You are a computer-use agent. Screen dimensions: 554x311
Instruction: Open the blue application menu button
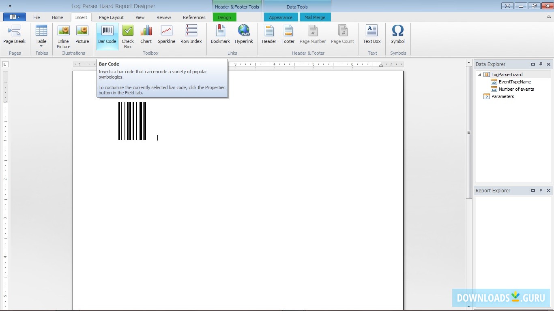point(15,17)
